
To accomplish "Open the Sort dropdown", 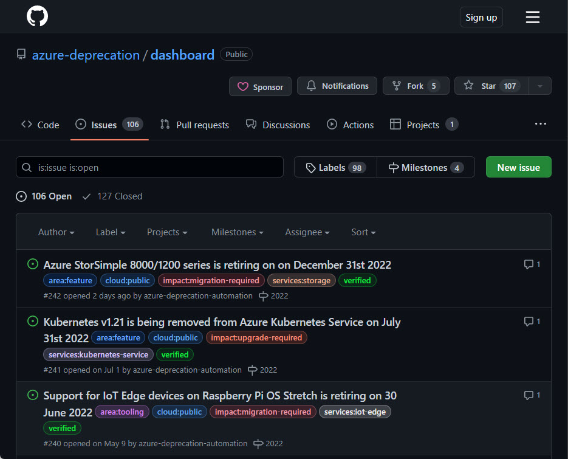I will [363, 232].
